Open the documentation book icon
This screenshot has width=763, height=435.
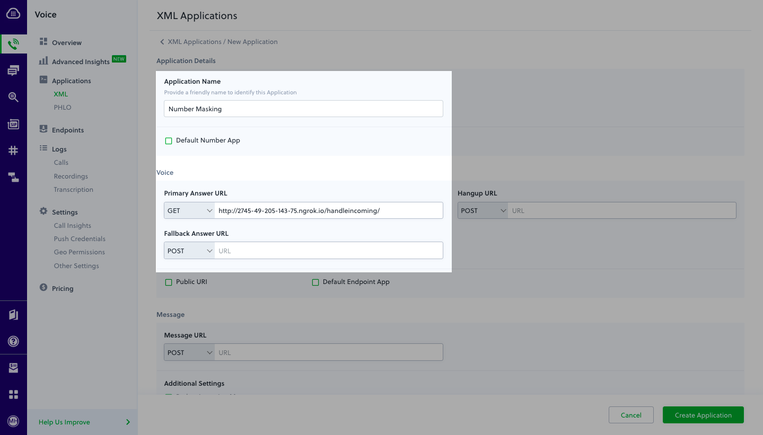click(x=13, y=314)
